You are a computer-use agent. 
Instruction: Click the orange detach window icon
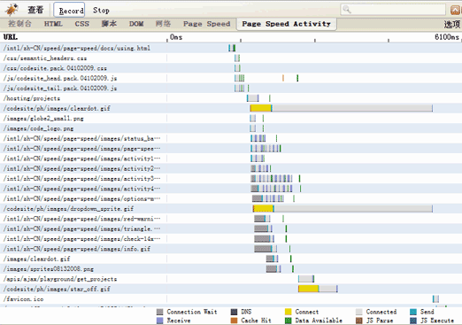(x=455, y=10)
